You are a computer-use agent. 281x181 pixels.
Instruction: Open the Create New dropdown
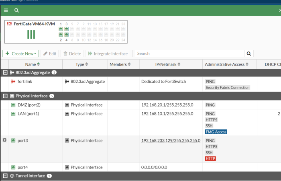click(x=20, y=53)
